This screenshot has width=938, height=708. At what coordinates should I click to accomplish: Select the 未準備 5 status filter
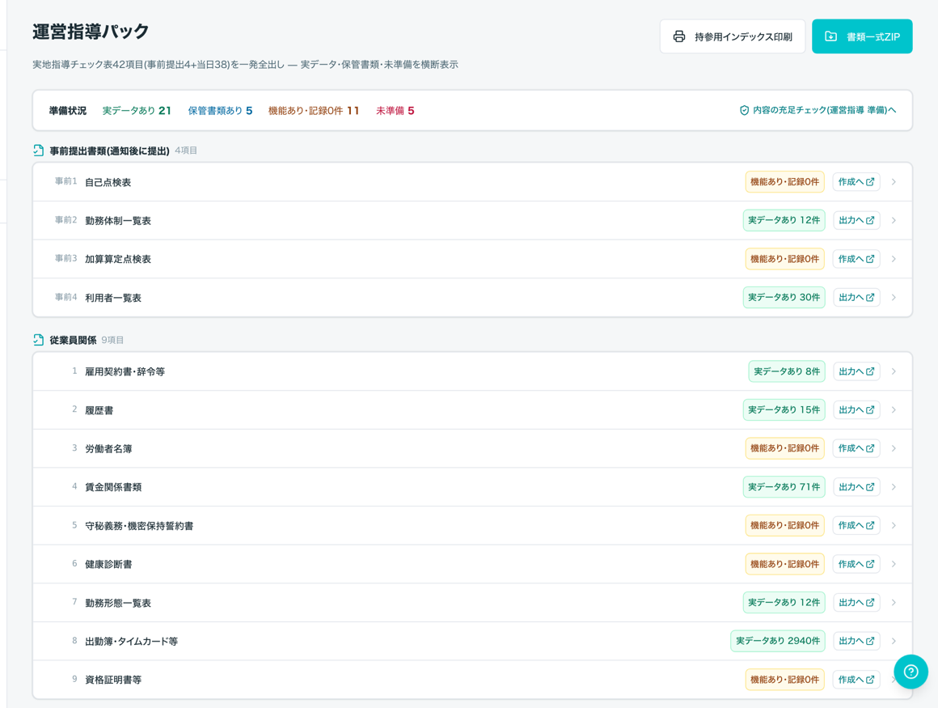click(x=395, y=111)
